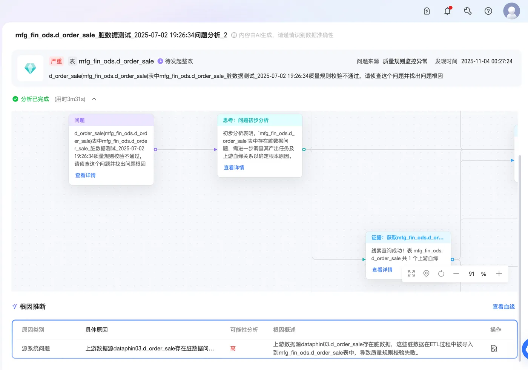Click the discovery time 2025-11-04 00:27:24
This screenshot has height=370, width=528.
coord(487,61)
